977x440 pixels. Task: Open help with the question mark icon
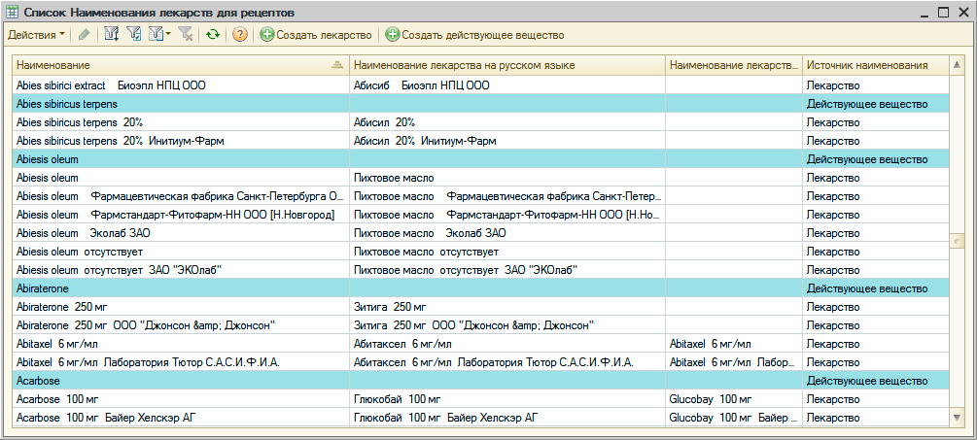coord(239,35)
